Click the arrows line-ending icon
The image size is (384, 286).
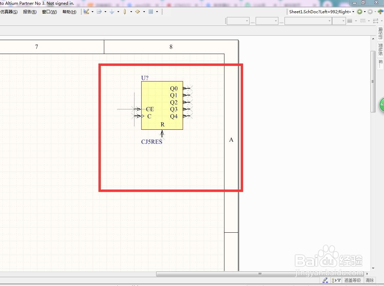376,21
